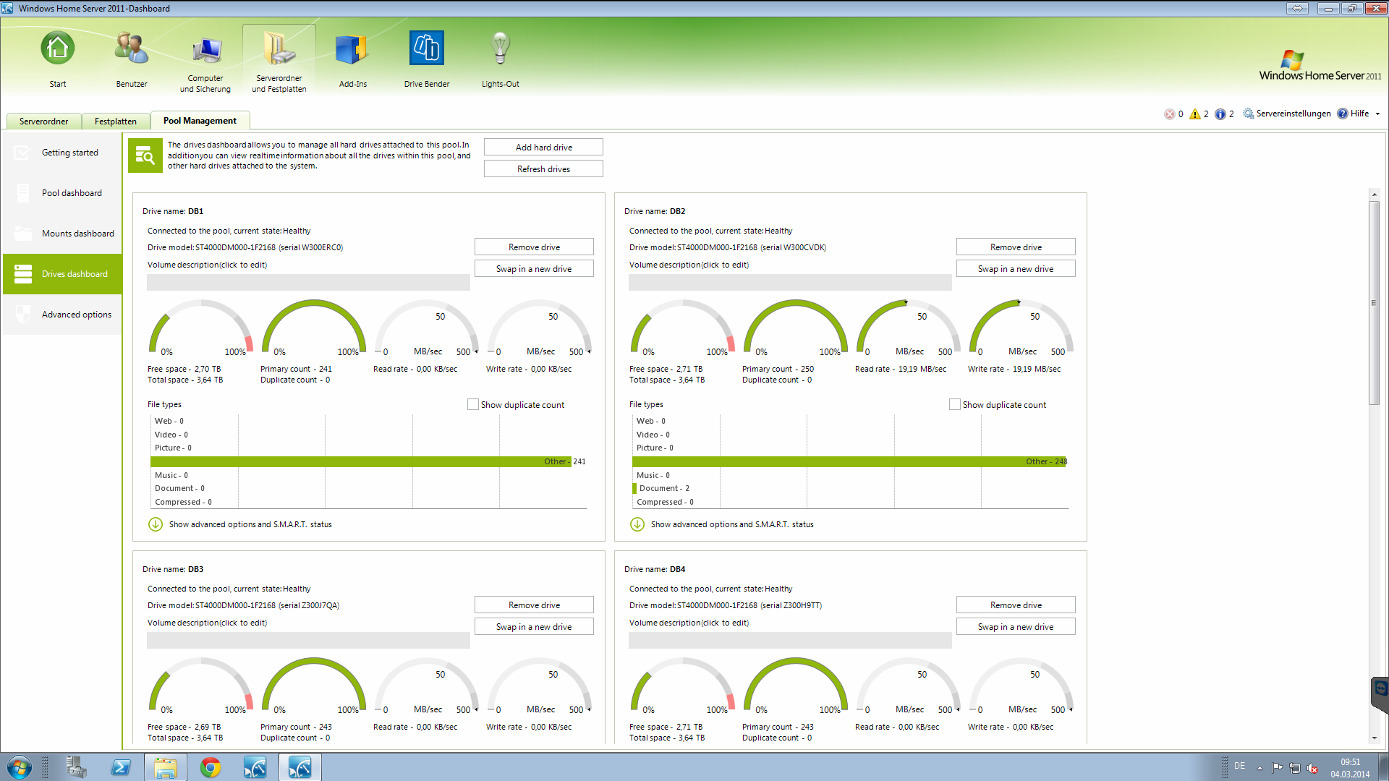This screenshot has height=781, width=1389.
Task: Show critical alerts via red error icon
Action: (x=1170, y=114)
